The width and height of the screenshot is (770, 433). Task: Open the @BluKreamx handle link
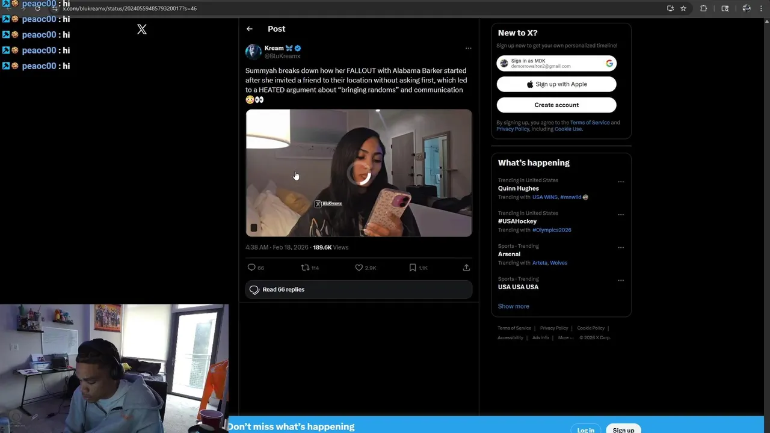tap(282, 56)
